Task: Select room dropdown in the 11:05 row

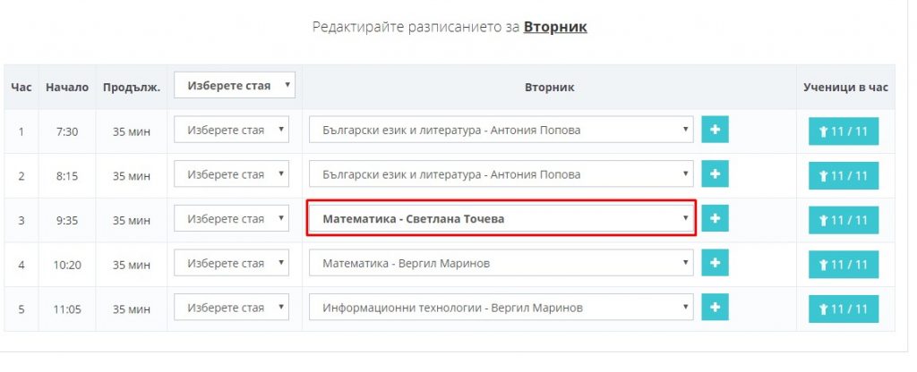Action: tap(232, 308)
